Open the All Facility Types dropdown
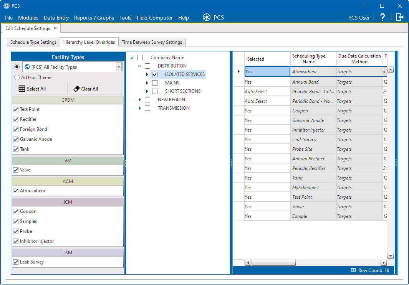 (x=119, y=67)
